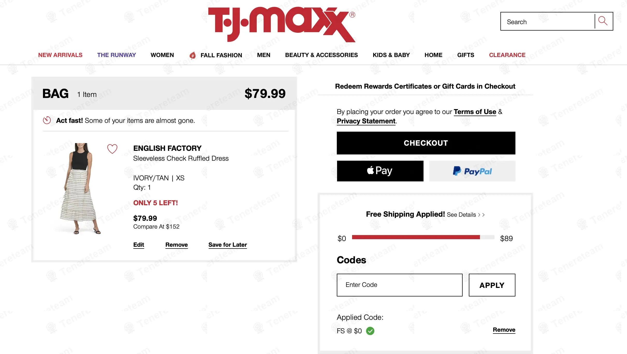Viewport: 627px width, 354px height.
Task: Click the T.J.Maxx logo
Action: click(281, 24)
